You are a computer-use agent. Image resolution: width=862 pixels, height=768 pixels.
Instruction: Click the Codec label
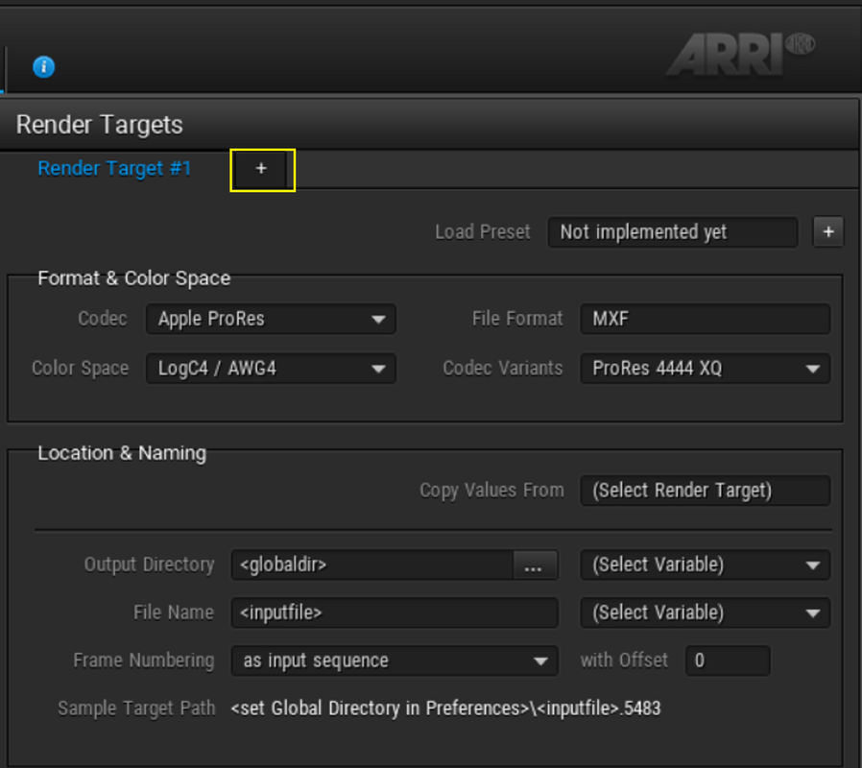pyautogui.click(x=103, y=319)
